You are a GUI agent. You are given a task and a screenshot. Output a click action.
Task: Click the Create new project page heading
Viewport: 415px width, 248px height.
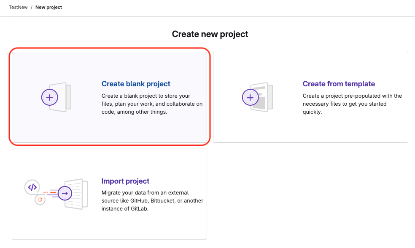point(210,34)
